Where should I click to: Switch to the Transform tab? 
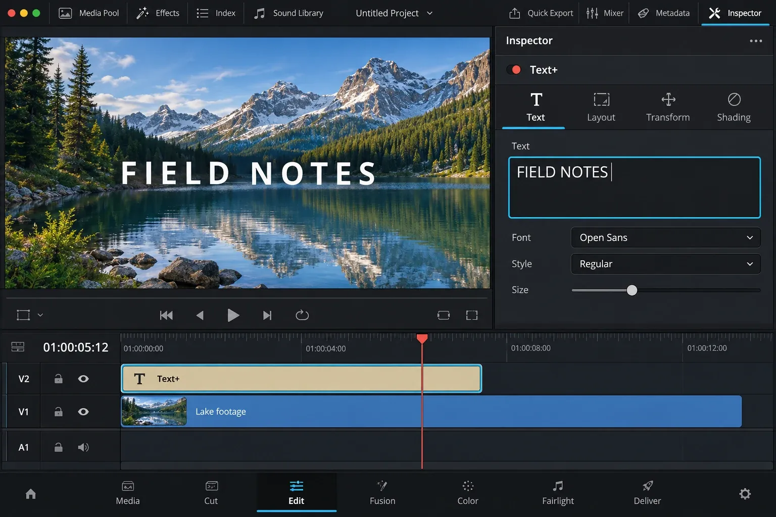tap(668, 108)
